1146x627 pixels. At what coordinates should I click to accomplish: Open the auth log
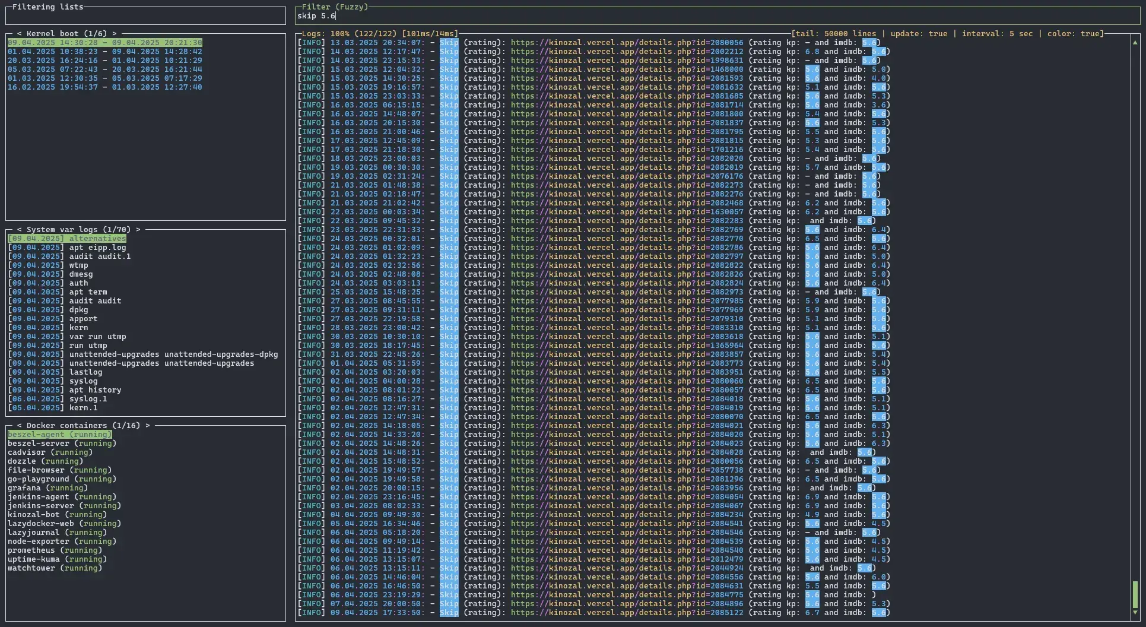[x=48, y=283]
